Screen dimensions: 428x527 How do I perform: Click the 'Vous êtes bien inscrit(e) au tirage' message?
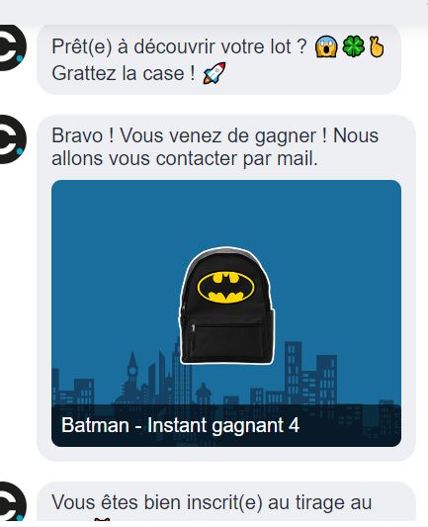pyautogui.click(x=212, y=502)
